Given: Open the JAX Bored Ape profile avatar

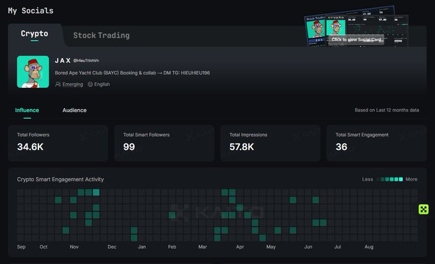Looking at the screenshot, I should click(x=33, y=72).
